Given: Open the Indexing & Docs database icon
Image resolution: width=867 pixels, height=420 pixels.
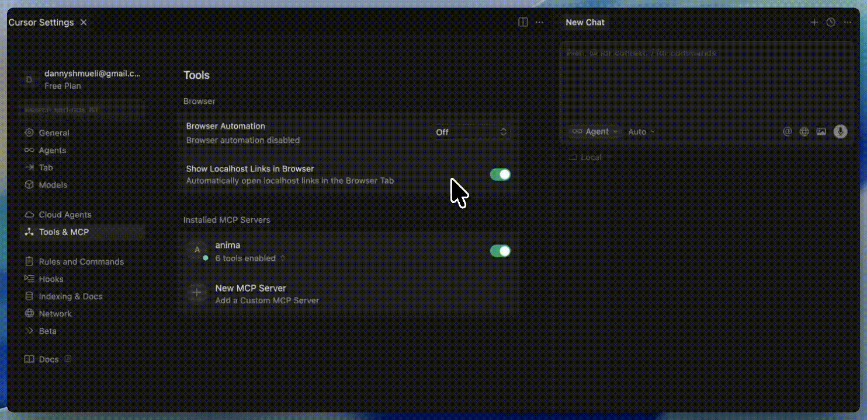Looking at the screenshot, I should pyautogui.click(x=29, y=296).
